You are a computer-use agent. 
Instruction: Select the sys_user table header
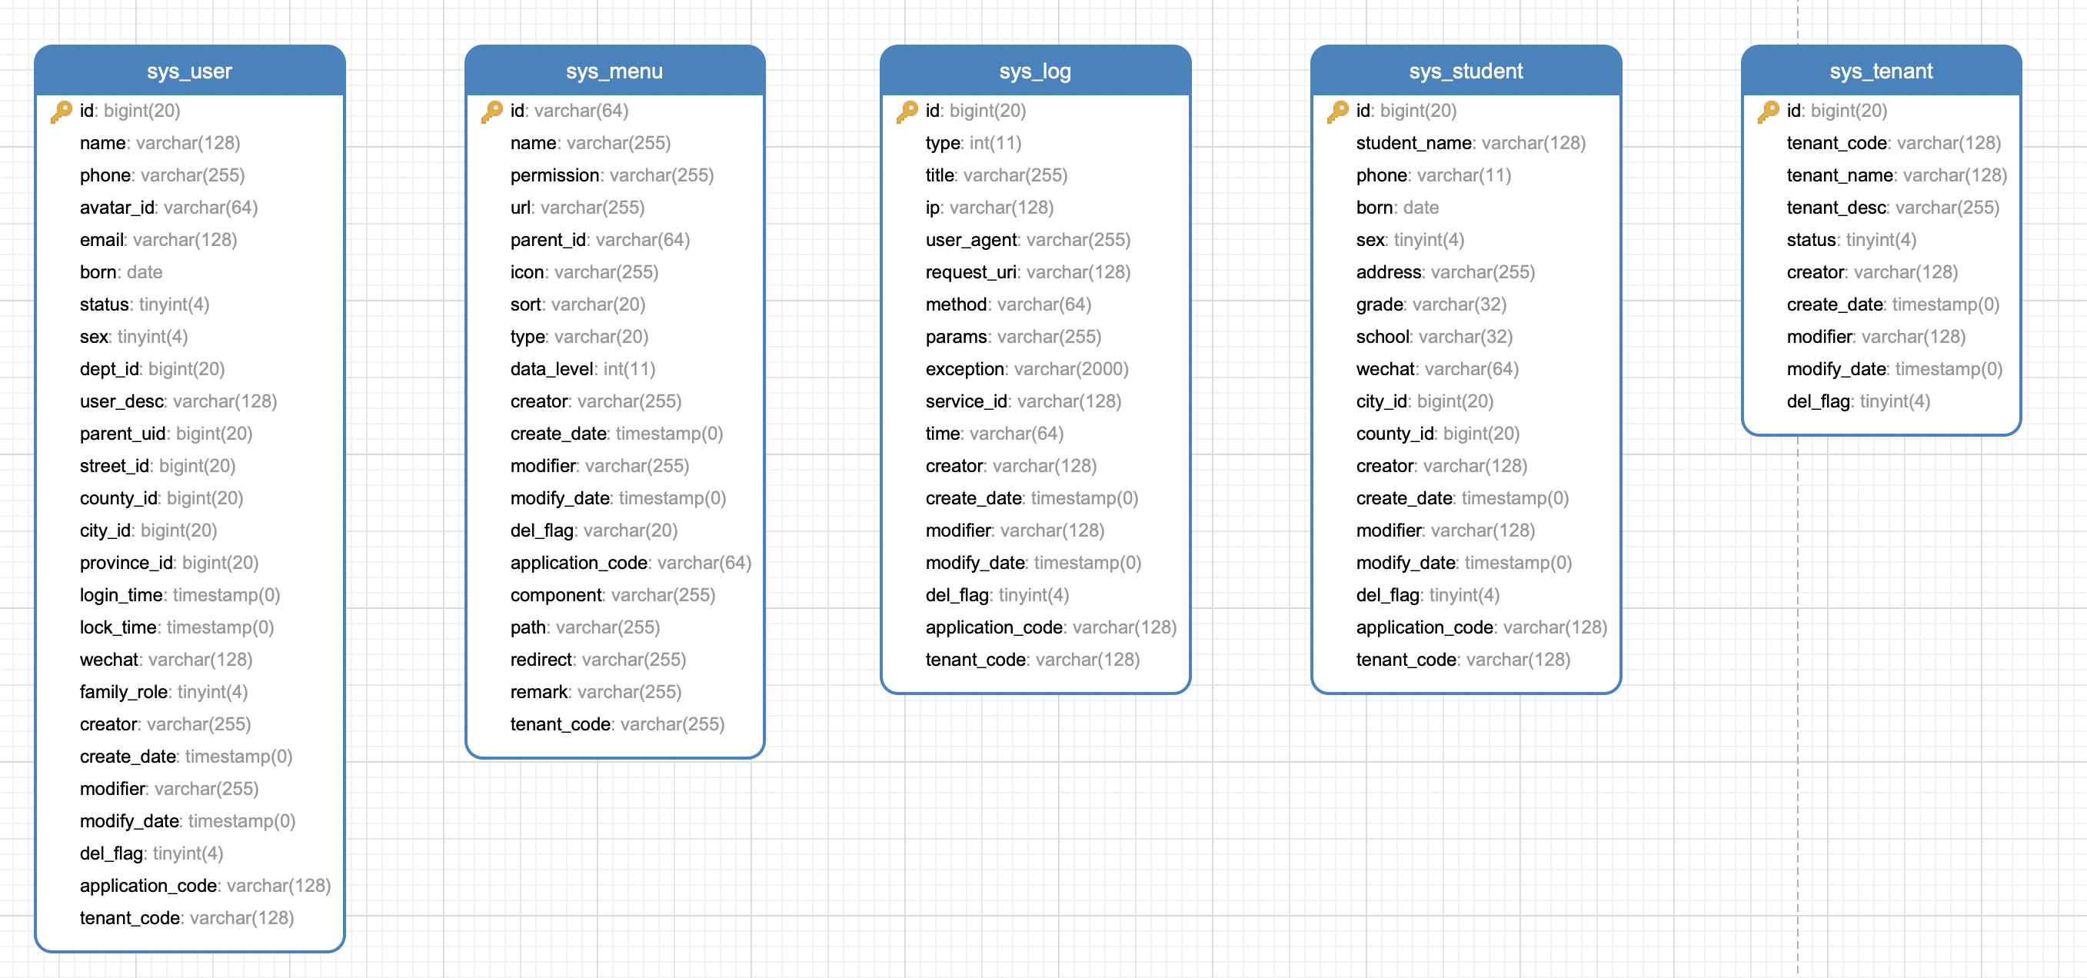point(190,72)
